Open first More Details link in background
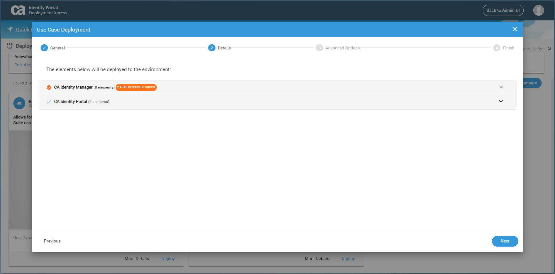Screen dimensions: 555x274 [137, 259]
